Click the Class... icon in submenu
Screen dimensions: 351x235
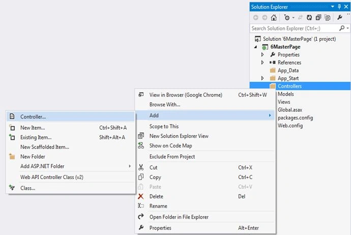pyautogui.click(x=12, y=188)
